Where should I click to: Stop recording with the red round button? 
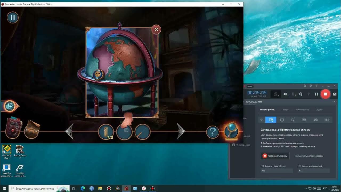[x=325, y=94]
